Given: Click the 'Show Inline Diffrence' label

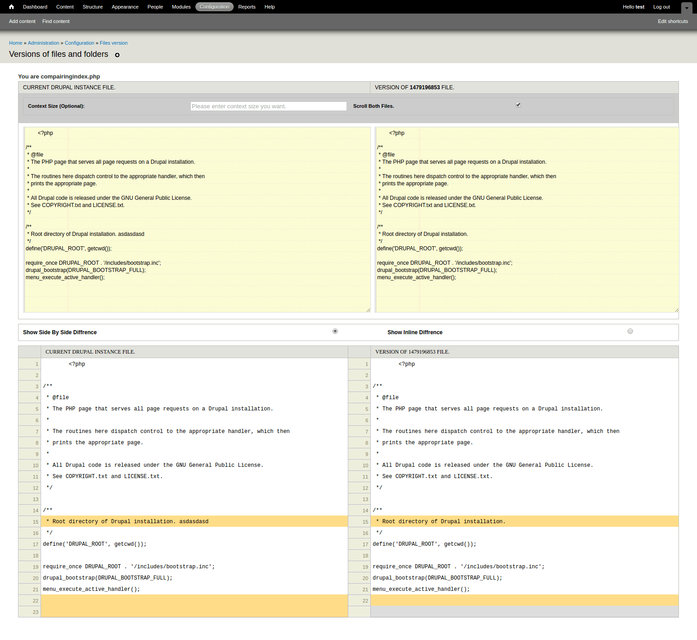Looking at the screenshot, I should [415, 332].
